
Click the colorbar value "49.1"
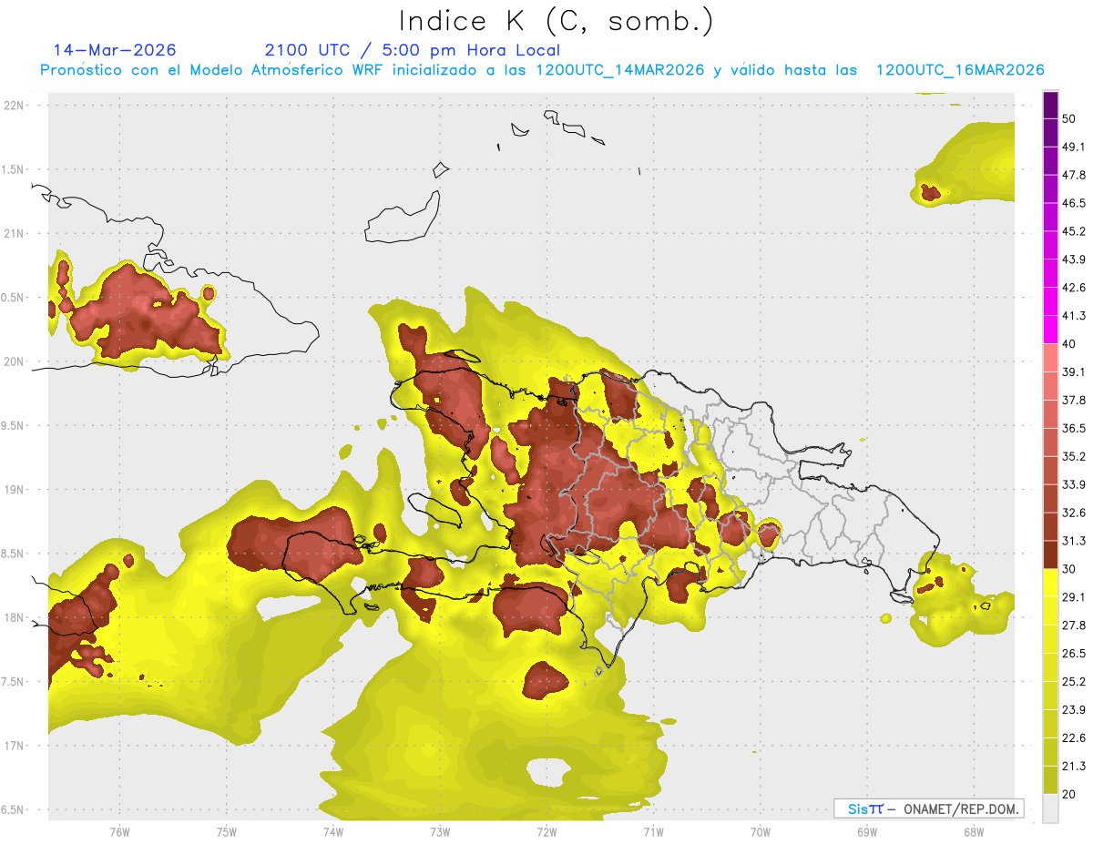(x=1074, y=147)
